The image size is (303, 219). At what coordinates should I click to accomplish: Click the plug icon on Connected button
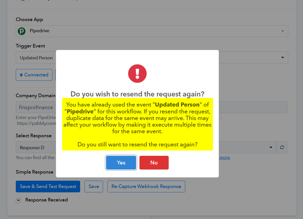pyautogui.click(x=21, y=75)
